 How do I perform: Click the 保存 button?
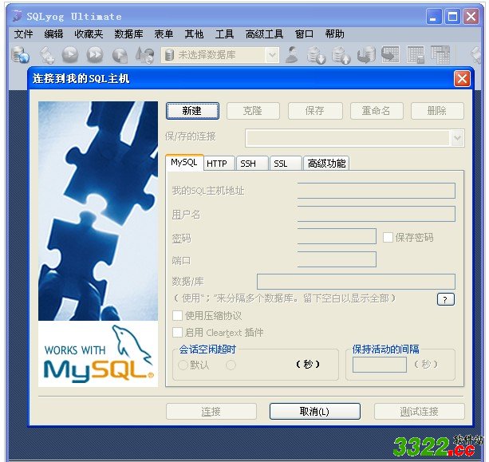coord(315,111)
